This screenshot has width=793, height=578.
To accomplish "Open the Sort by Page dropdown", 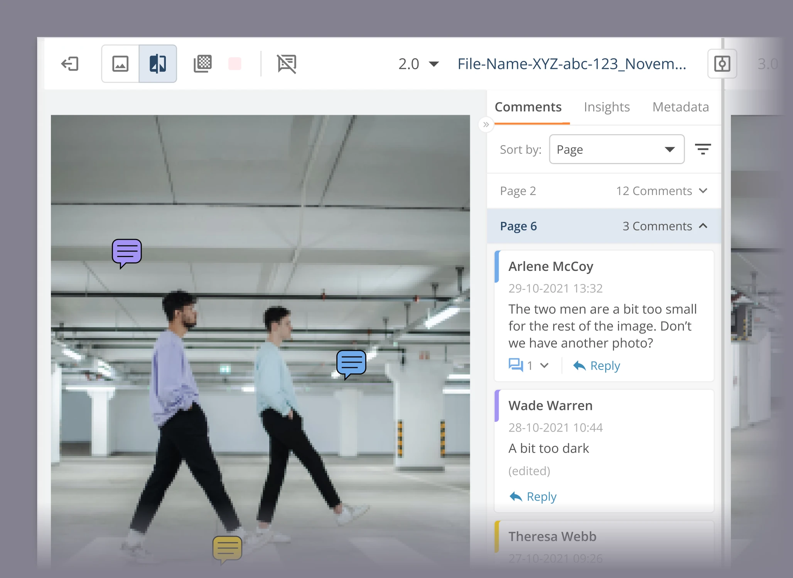I will [x=617, y=149].
